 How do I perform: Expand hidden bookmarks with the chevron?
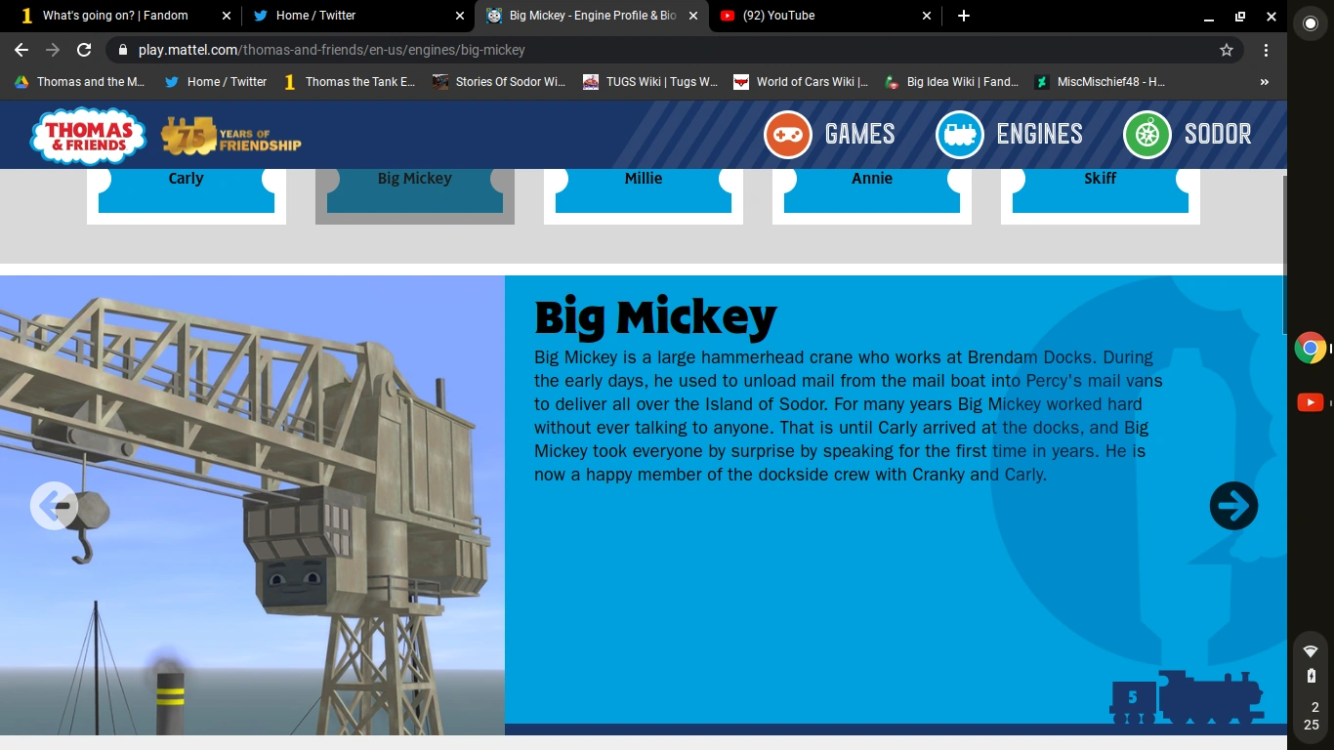(x=1264, y=82)
